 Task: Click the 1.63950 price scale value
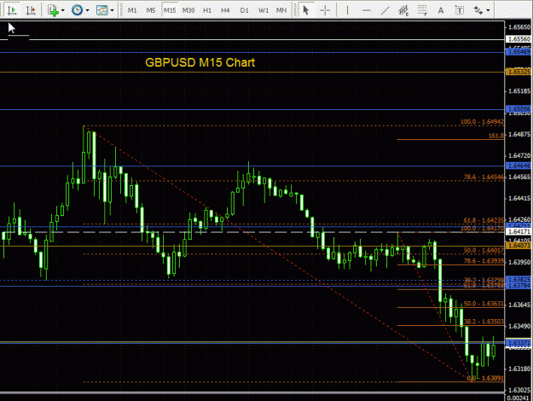[519, 262]
